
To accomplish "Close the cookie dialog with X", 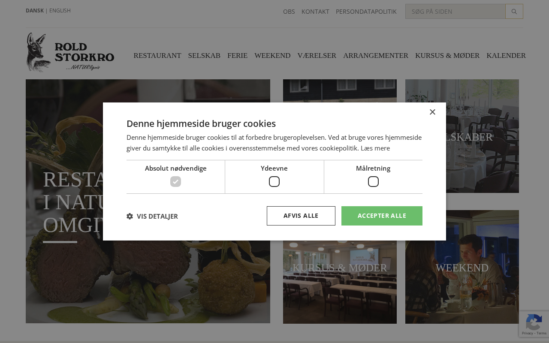I will point(432,112).
